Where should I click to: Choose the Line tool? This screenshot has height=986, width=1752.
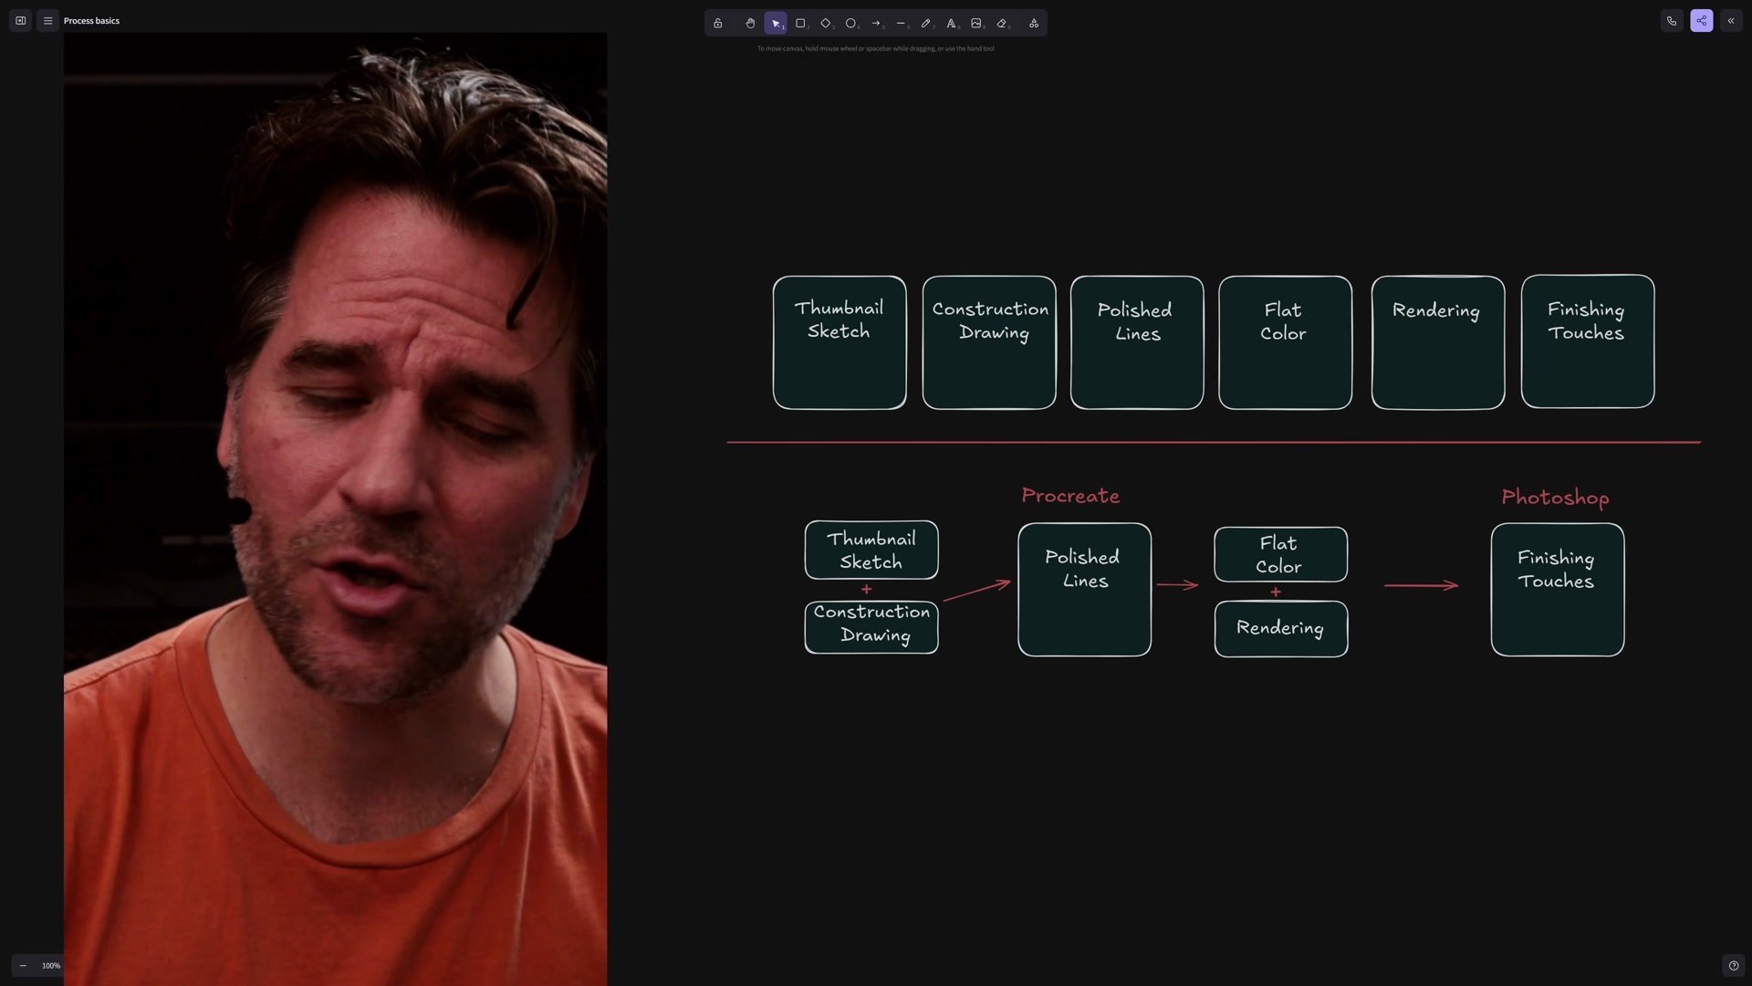tap(901, 23)
